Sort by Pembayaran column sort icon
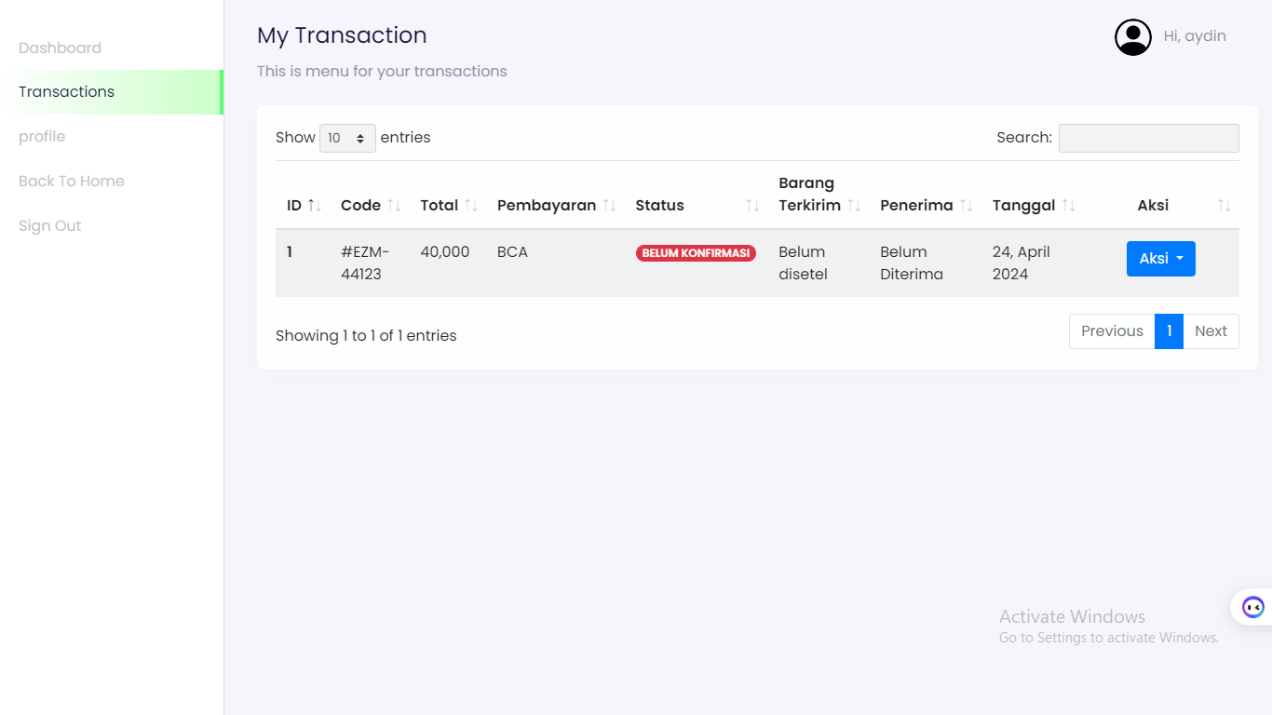Screen dimensions: 1272x715 [x=609, y=206]
